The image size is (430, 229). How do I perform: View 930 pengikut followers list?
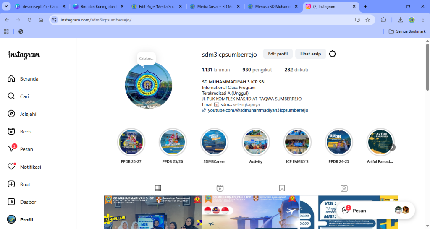257,70
